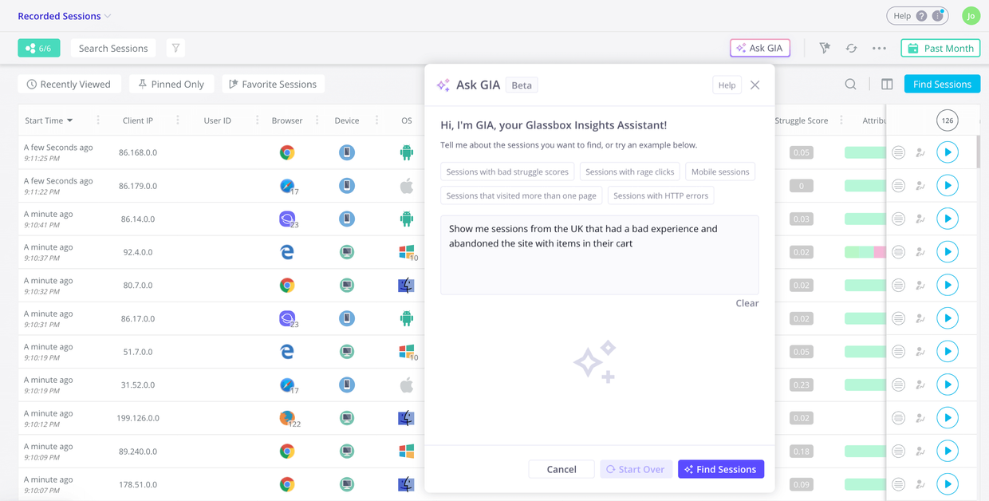Select the 'Mobile sessions' example chip
Viewport: 989px width, 501px height.
click(719, 172)
